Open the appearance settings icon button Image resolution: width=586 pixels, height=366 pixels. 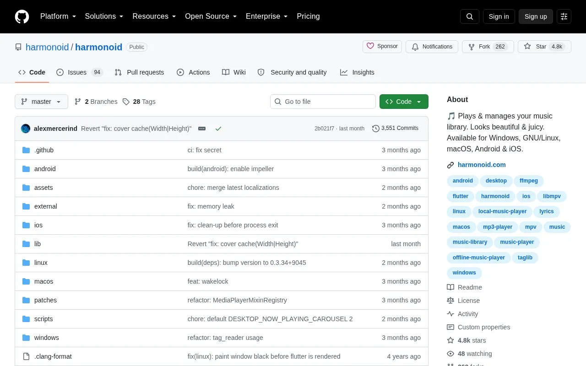564,16
